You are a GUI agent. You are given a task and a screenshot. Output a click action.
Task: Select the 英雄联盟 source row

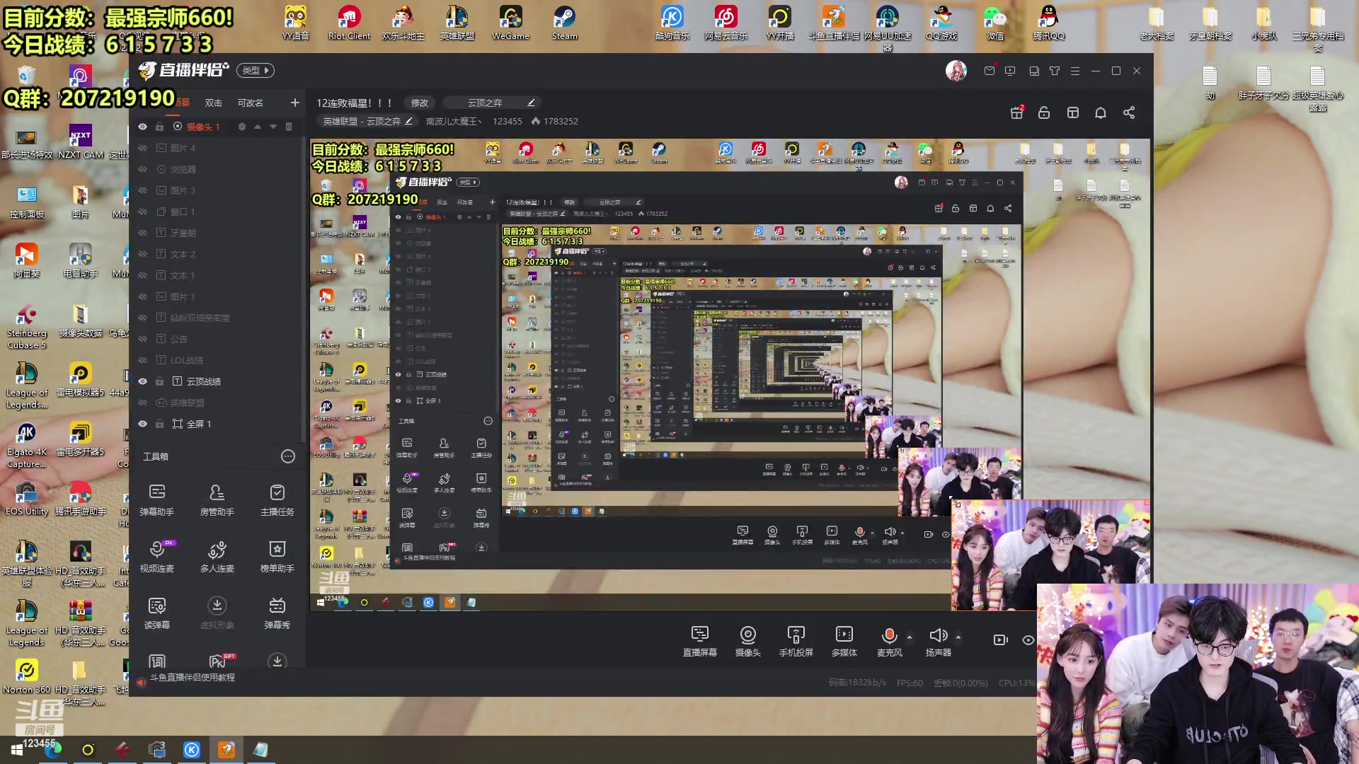(x=218, y=403)
